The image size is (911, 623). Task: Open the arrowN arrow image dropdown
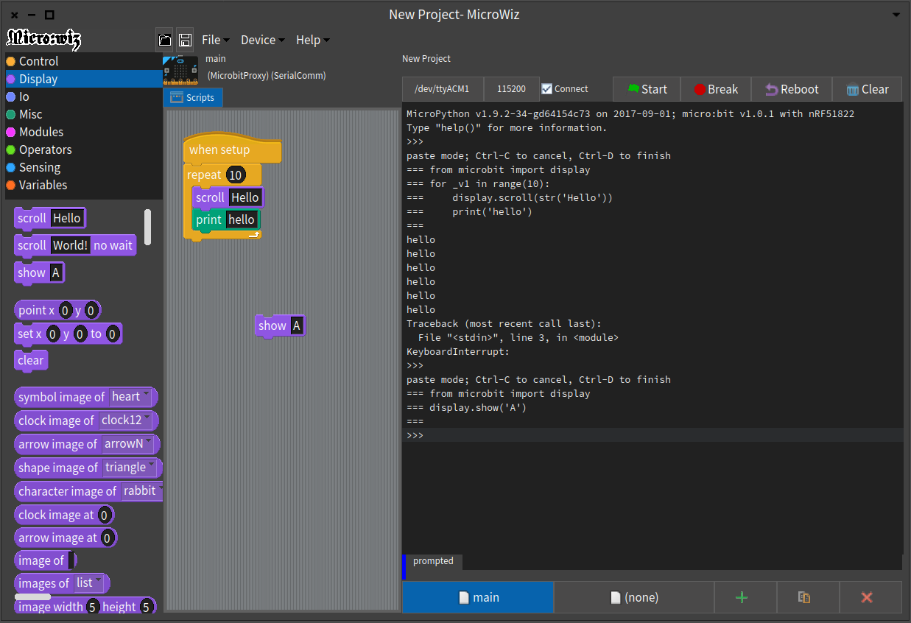pyautogui.click(x=129, y=444)
